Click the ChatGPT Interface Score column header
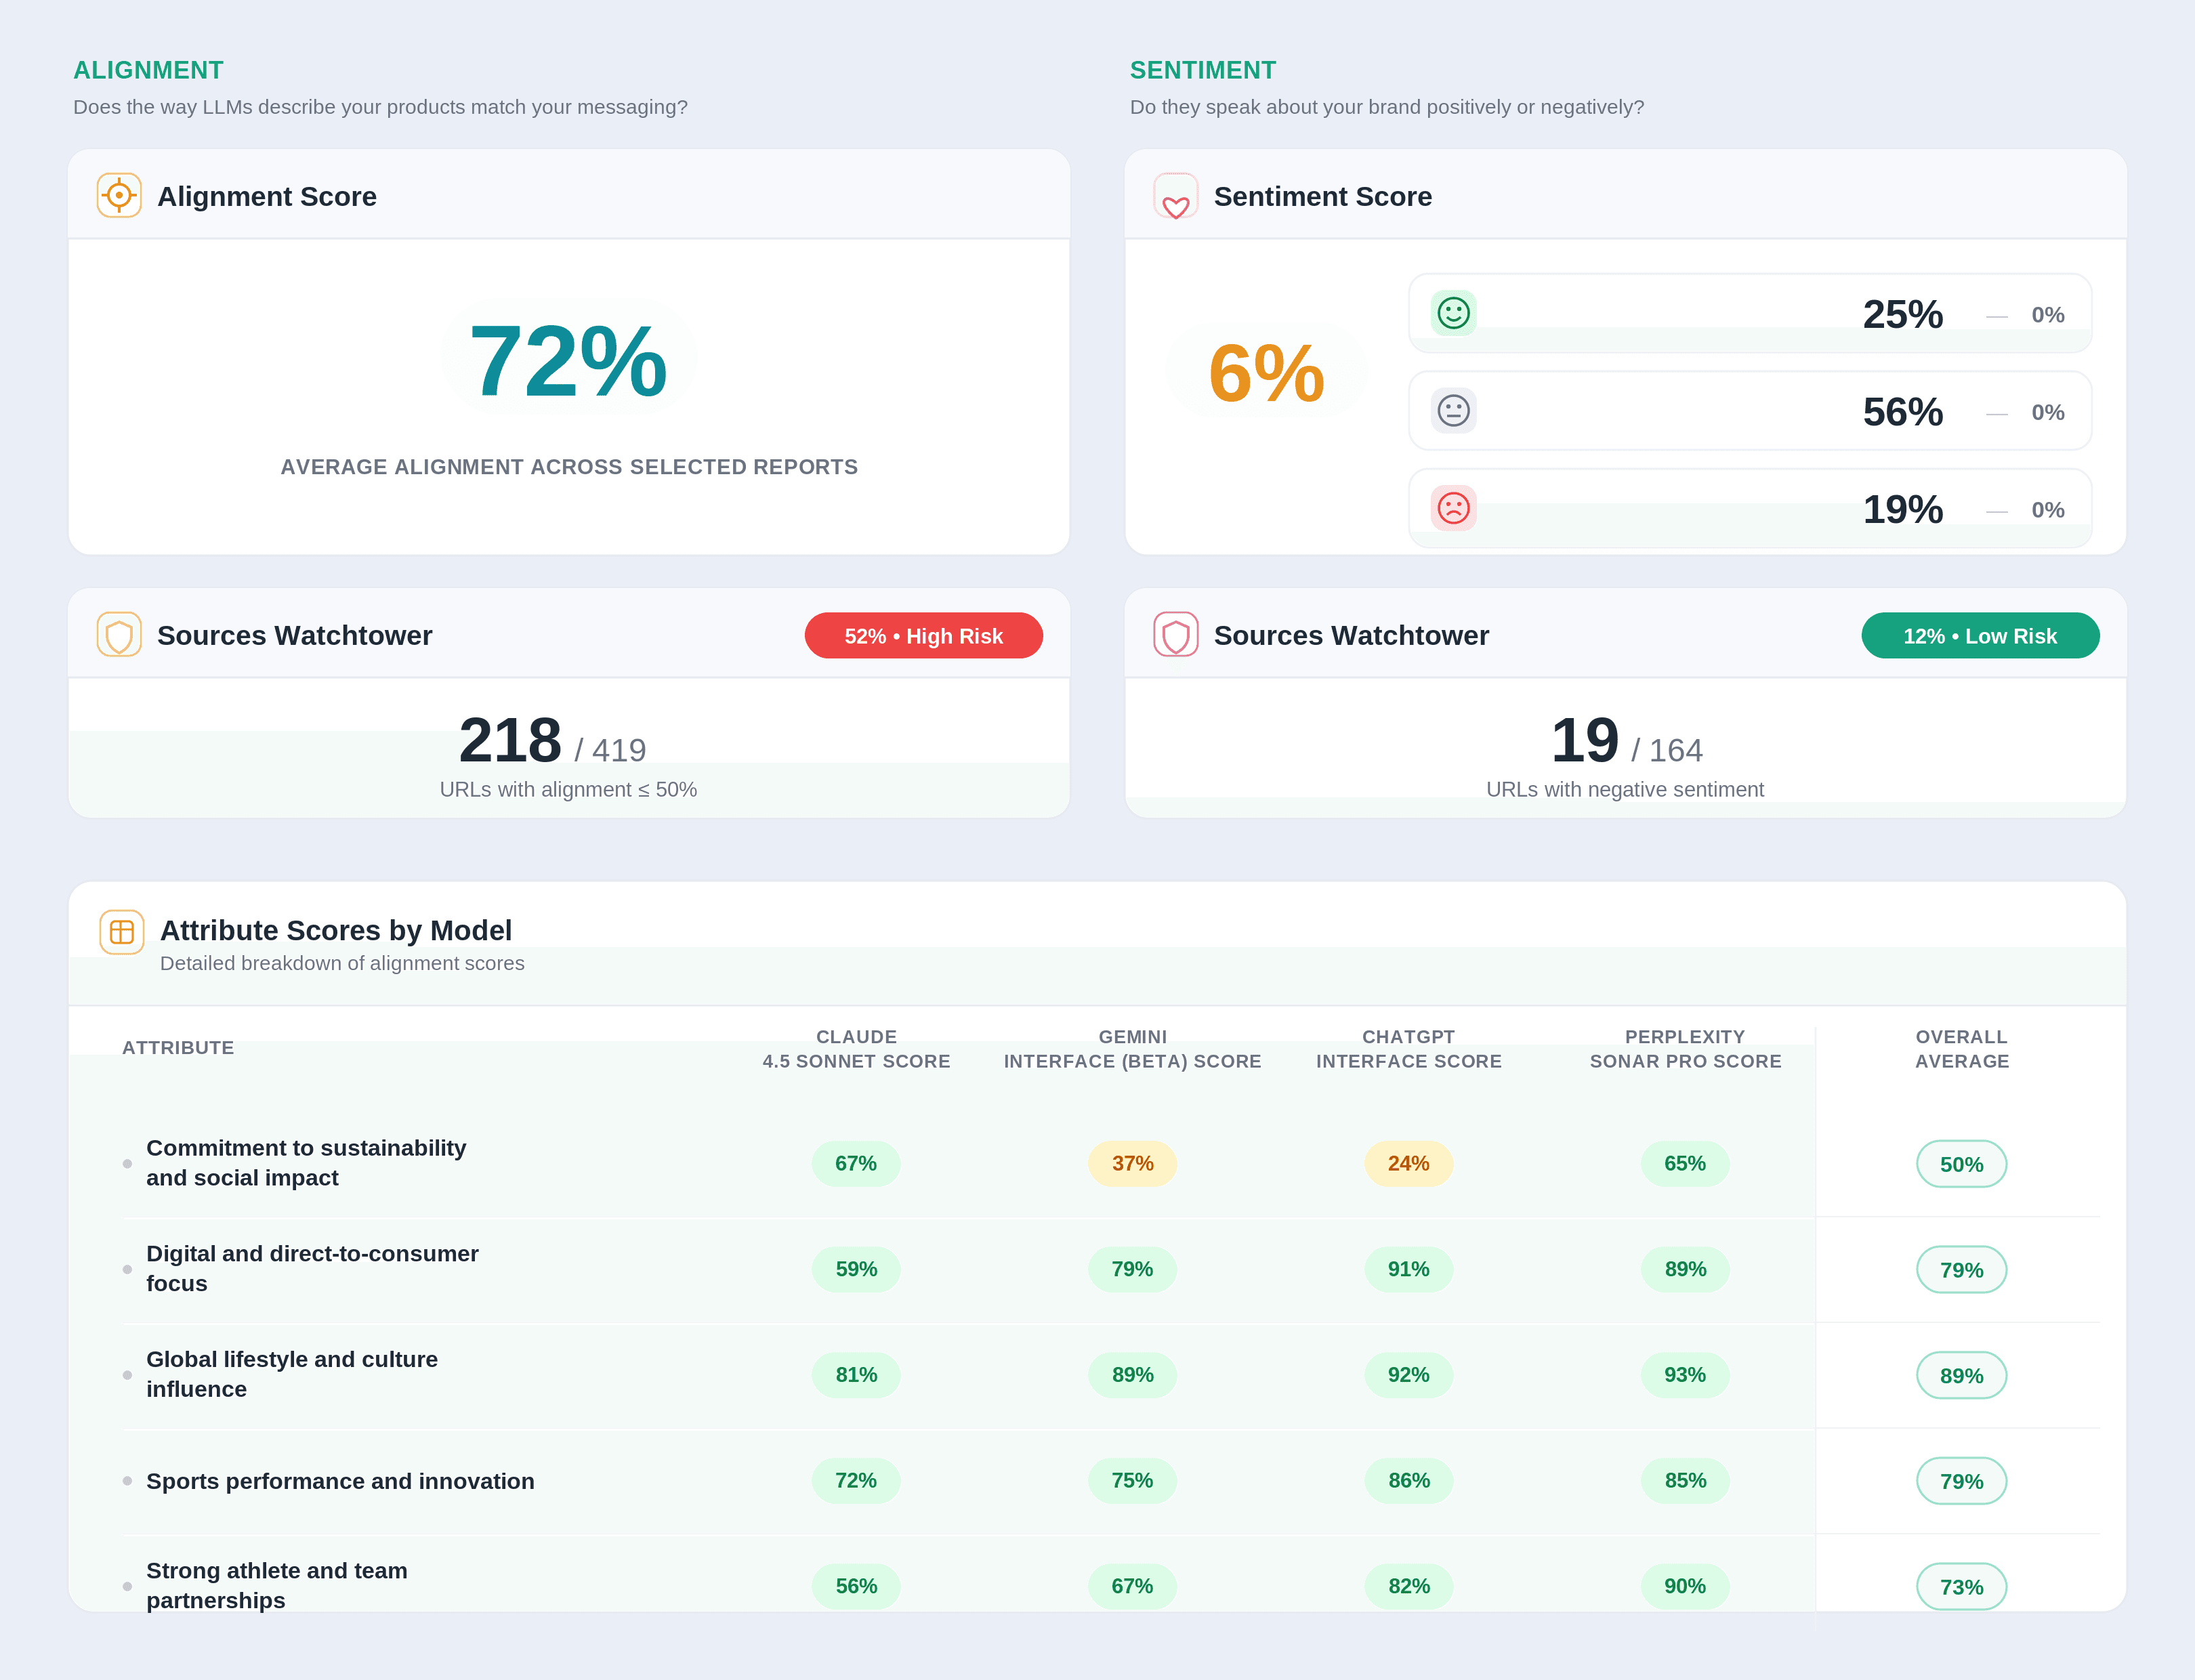Image resolution: width=2195 pixels, height=1680 pixels. click(1408, 1049)
